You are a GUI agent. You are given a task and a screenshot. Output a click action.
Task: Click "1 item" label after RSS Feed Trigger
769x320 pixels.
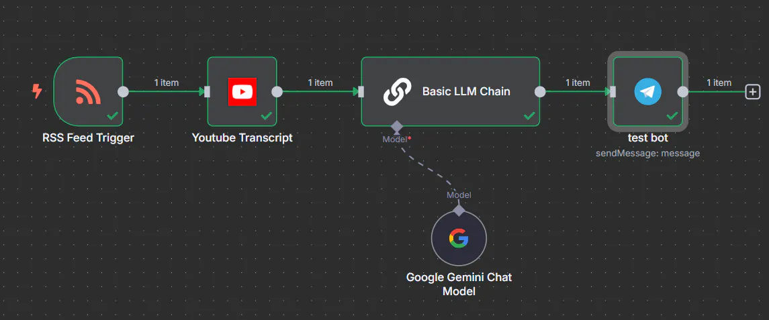click(167, 83)
